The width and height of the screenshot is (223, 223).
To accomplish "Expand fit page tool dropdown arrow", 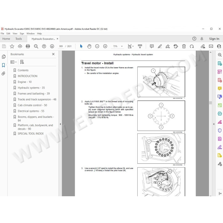I will (x=133, y=46).
